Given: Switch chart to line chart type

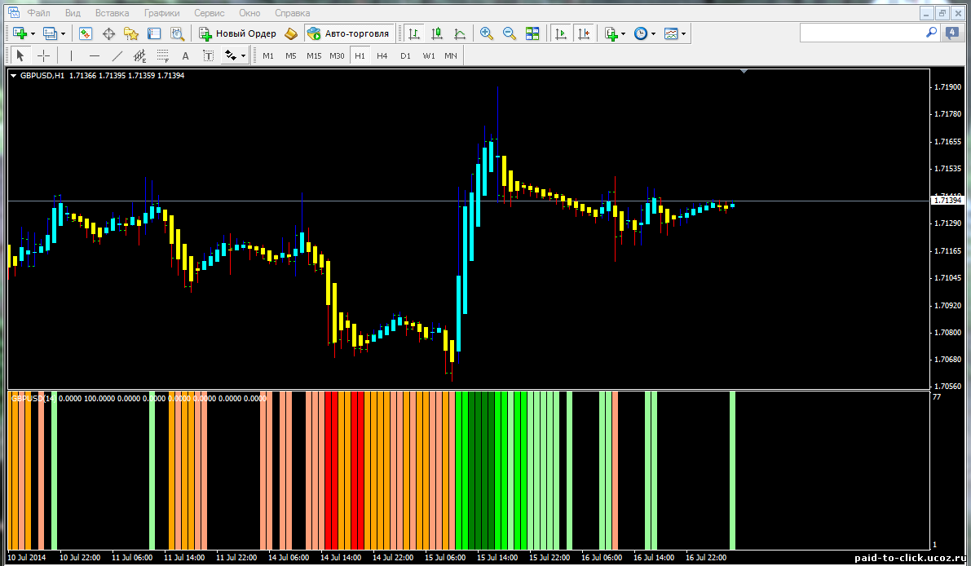Looking at the screenshot, I should point(460,33).
